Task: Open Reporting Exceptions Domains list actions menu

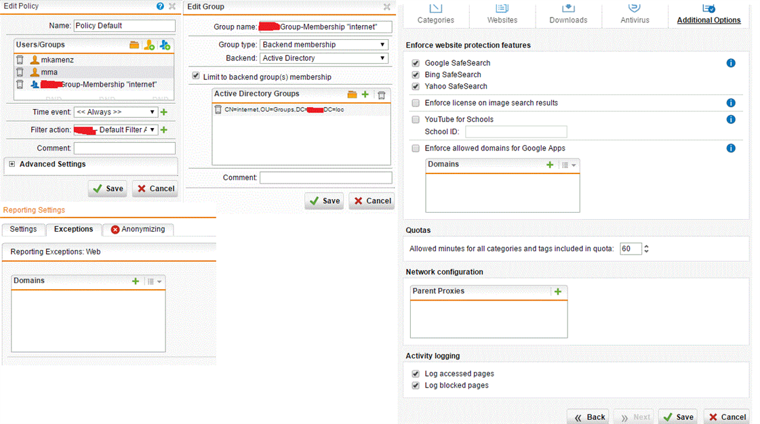Action: (154, 281)
